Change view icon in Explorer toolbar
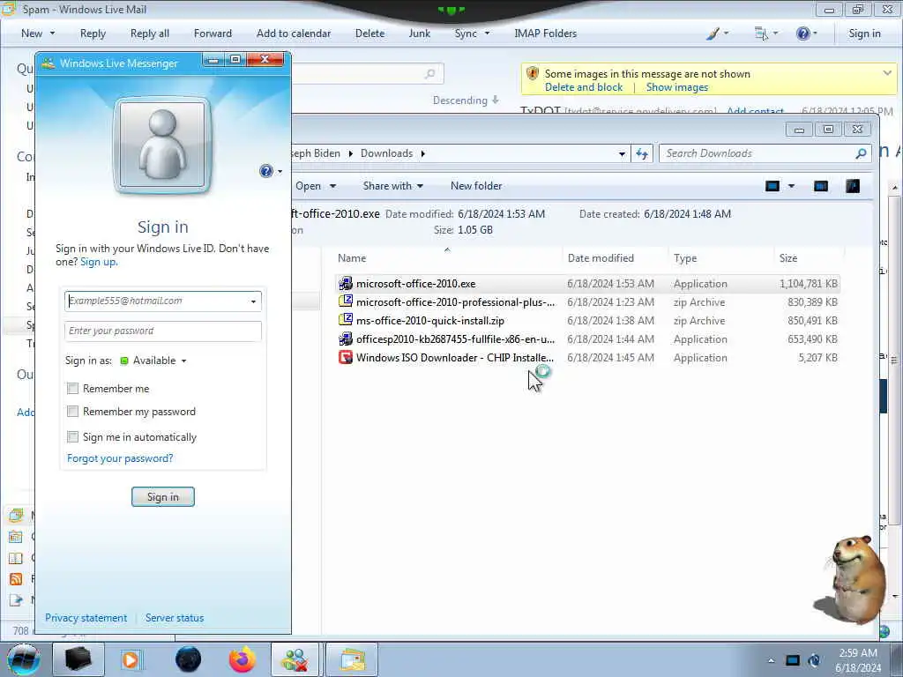The image size is (903, 677). tap(772, 186)
